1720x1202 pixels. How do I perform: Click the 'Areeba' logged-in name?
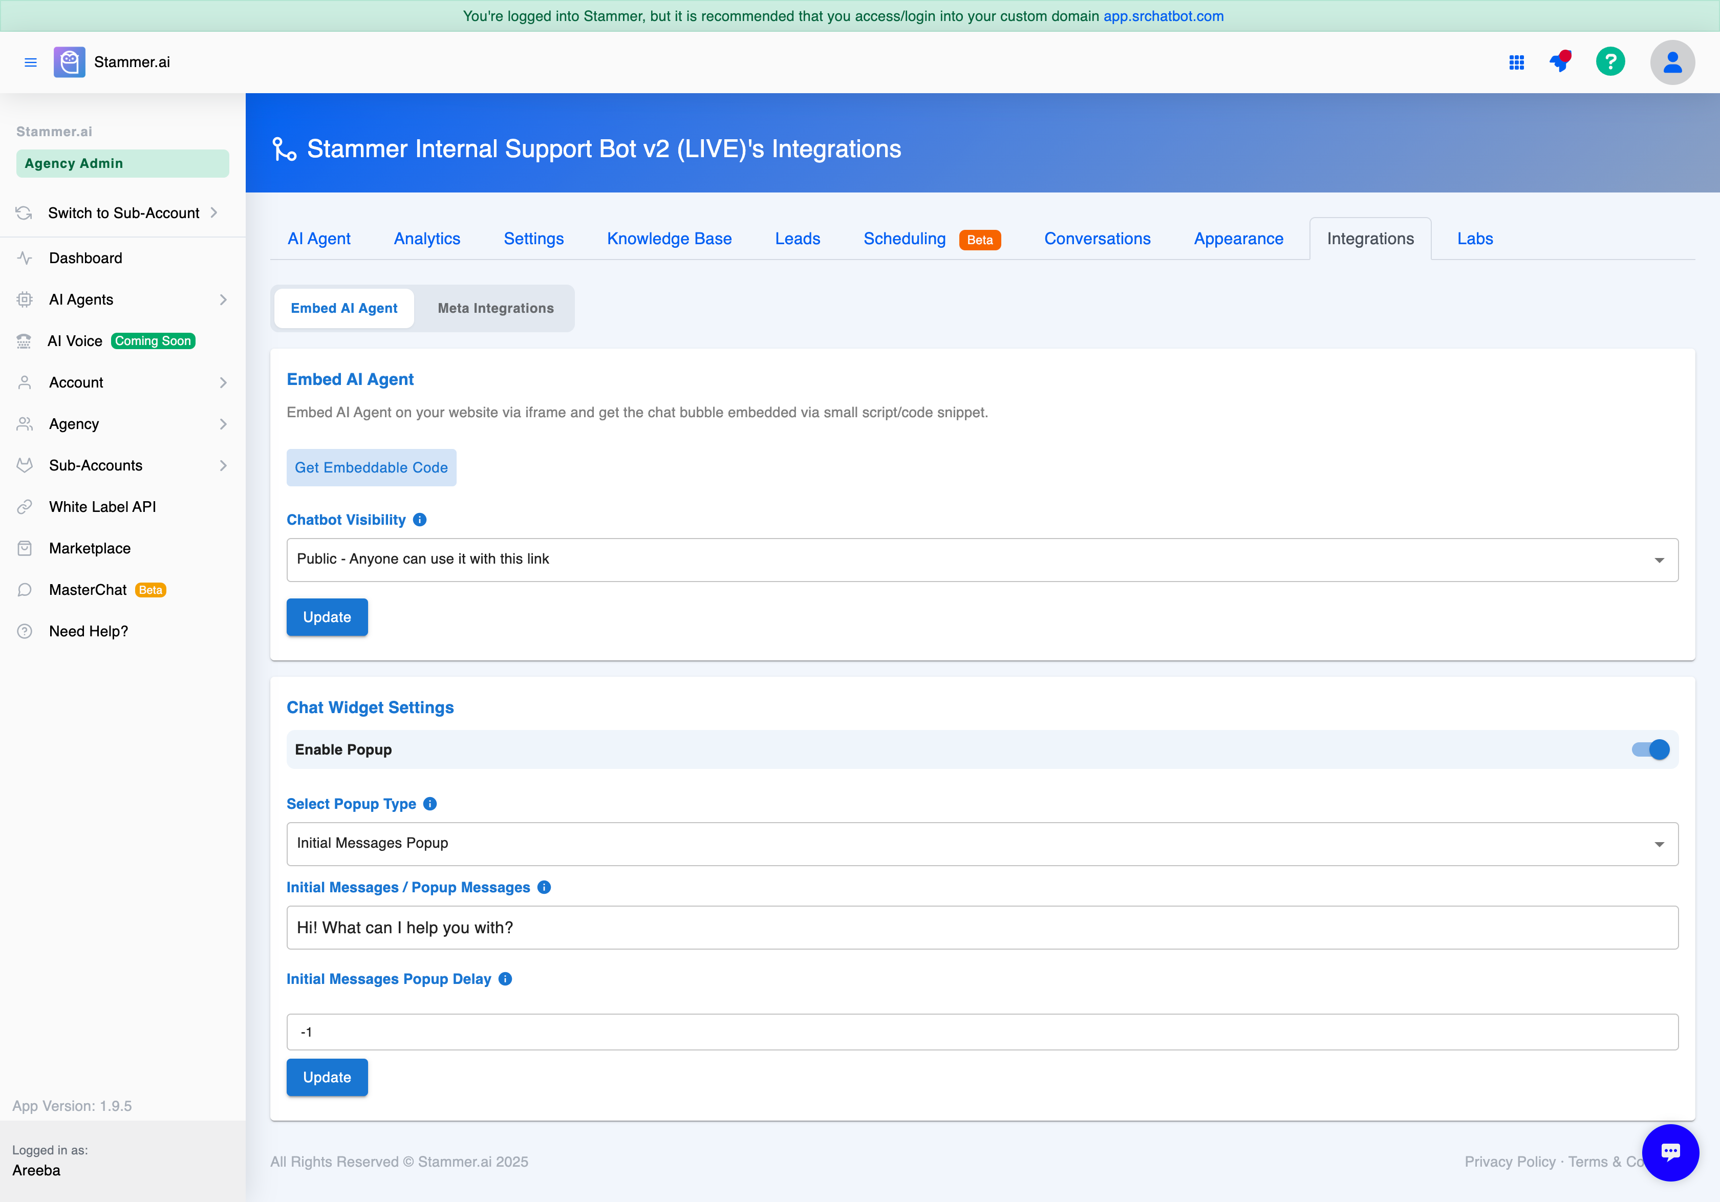click(x=36, y=1171)
